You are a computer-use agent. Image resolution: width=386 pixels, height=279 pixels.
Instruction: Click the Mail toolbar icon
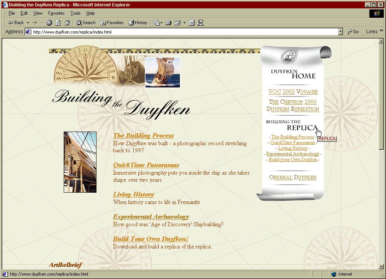coord(156,23)
